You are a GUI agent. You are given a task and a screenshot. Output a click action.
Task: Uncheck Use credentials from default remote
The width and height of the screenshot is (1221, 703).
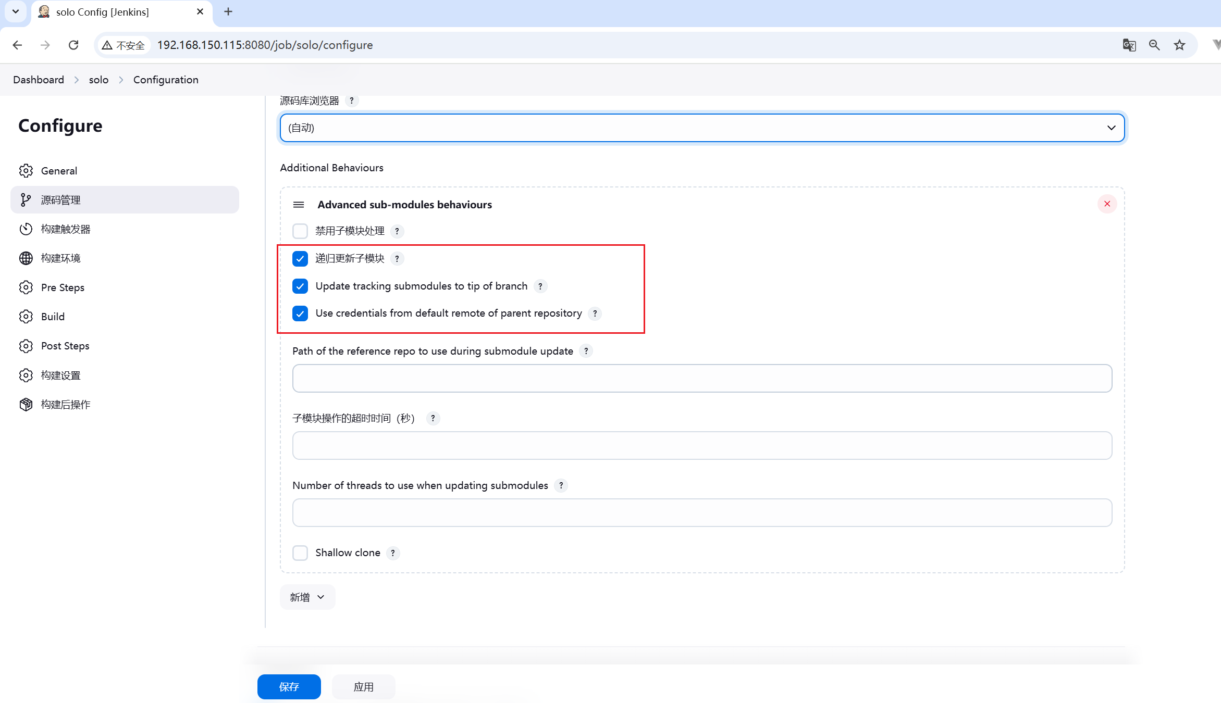[x=300, y=313]
